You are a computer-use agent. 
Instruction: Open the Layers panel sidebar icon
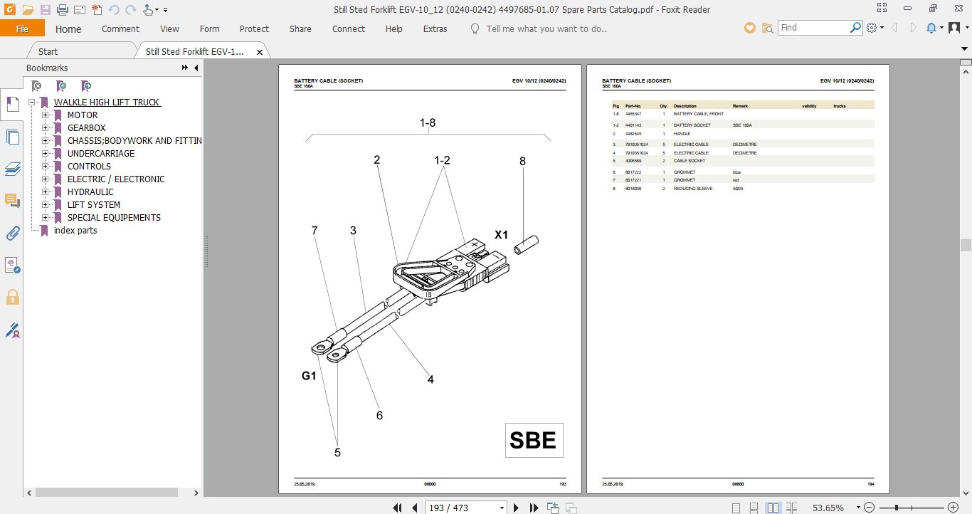[11, 169]
